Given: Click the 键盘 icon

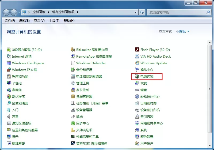Looking at the screenshot, I should click(x=137, y=90).
